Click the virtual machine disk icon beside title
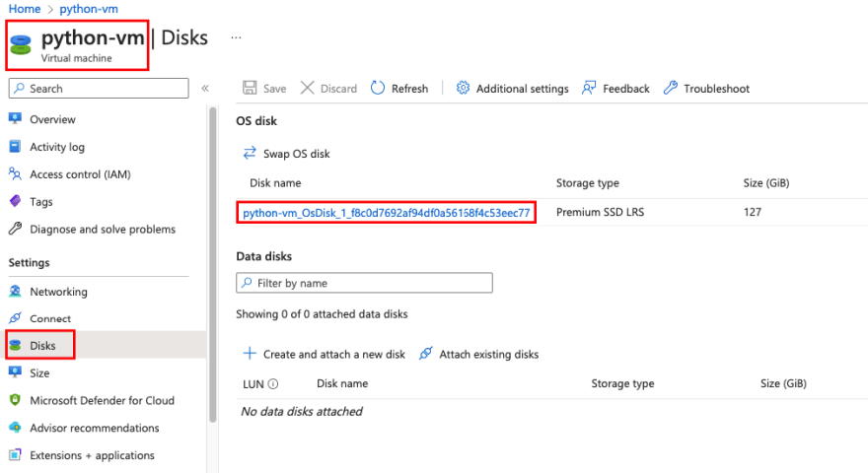Image resolution: width=868 pixels, height=473 pixels. coord(21,44)
